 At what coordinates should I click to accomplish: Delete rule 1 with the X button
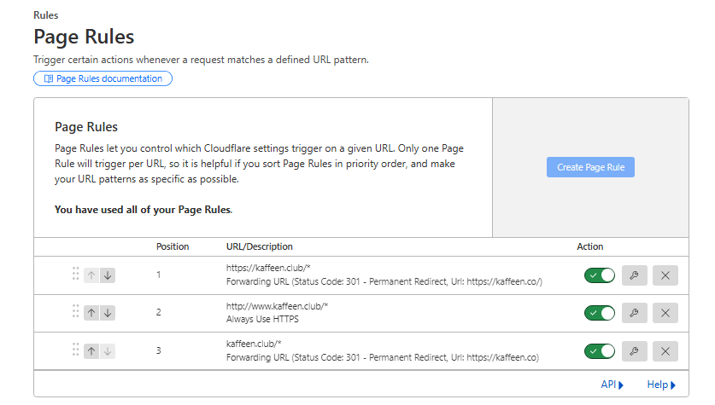click(x=665, y=275)
